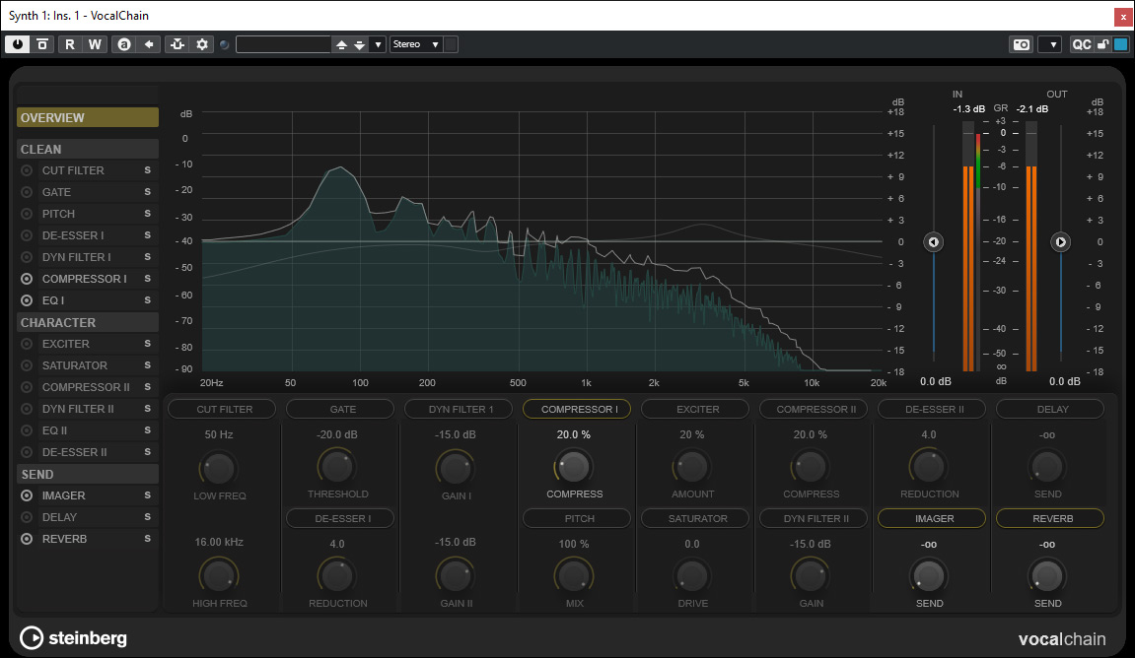Click the preset name input field

pyautogui.click(x=282, y=44)
